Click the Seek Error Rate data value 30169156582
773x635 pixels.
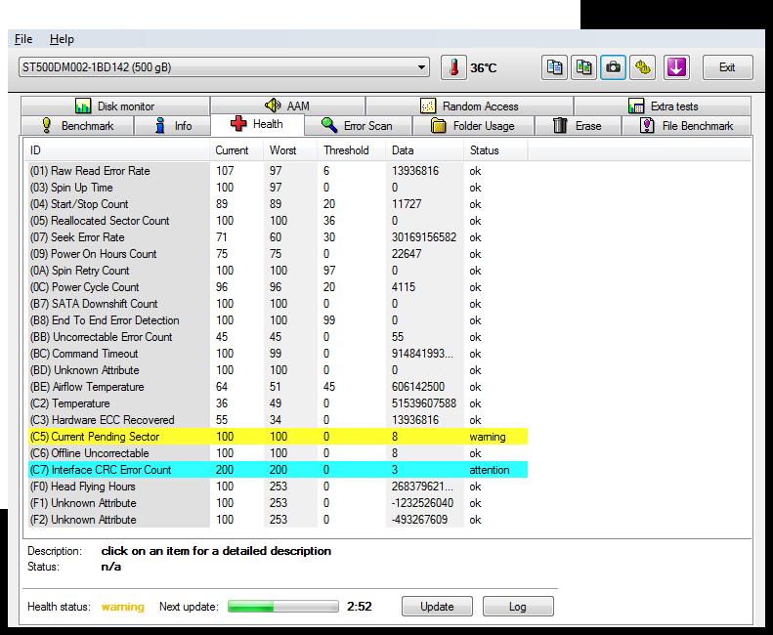[x=424, y=237]
